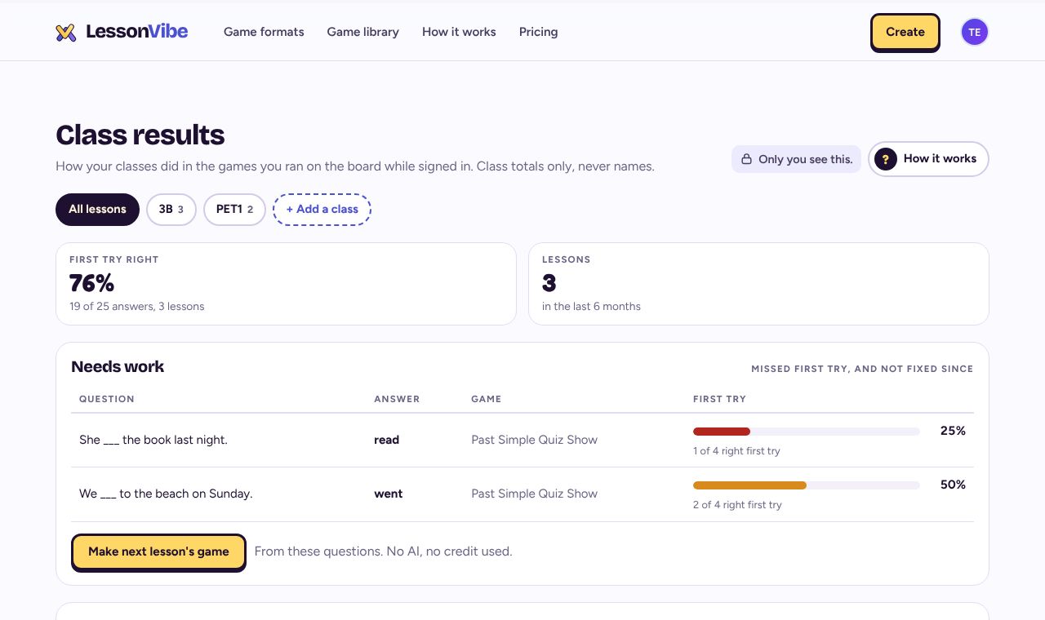Click the FIRST TRY column header
This screenshot has width=1045, height=620.
pyautogui.click(x=719, y=399)
